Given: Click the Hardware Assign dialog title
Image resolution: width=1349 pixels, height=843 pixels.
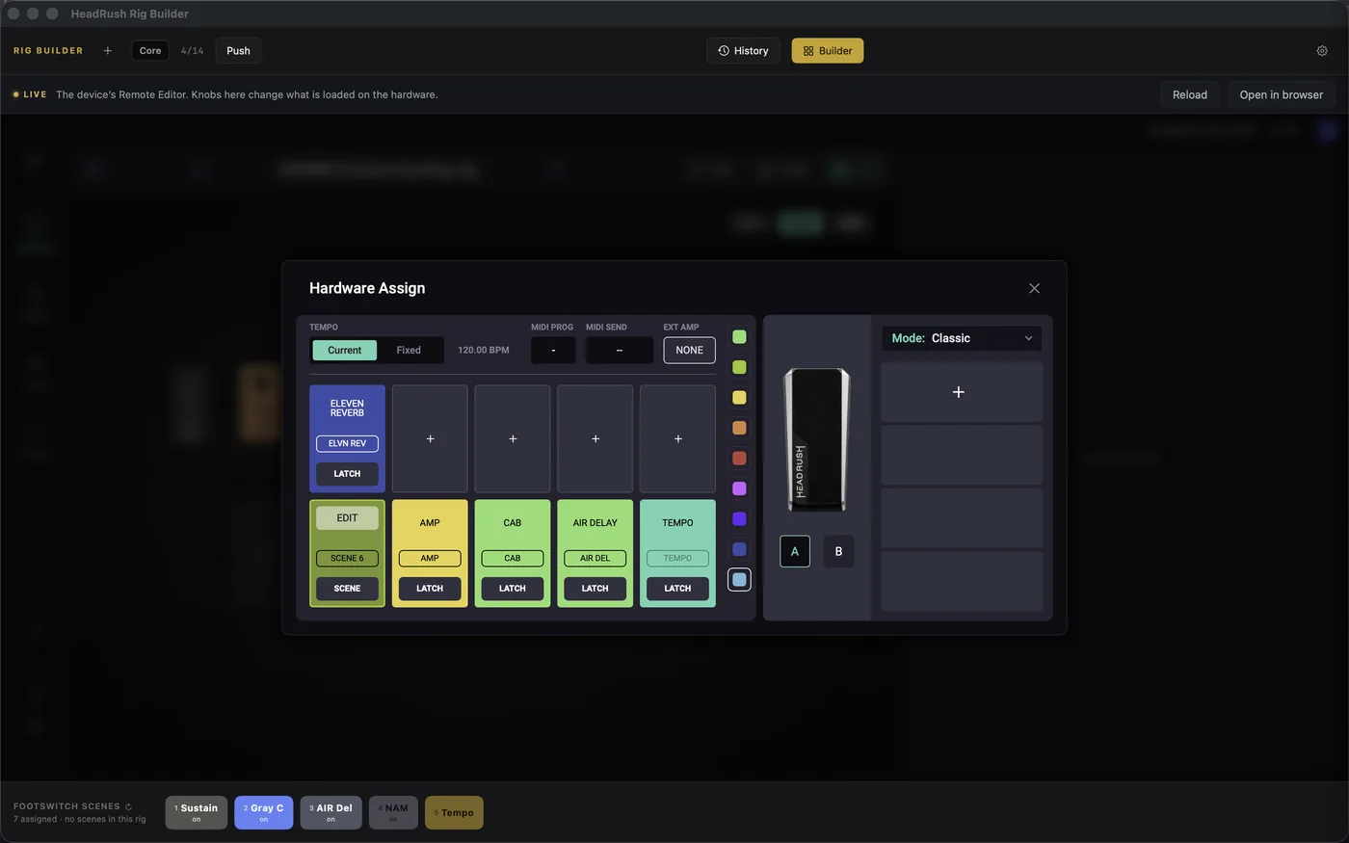Looking at the screenshot, I should 367,288.
